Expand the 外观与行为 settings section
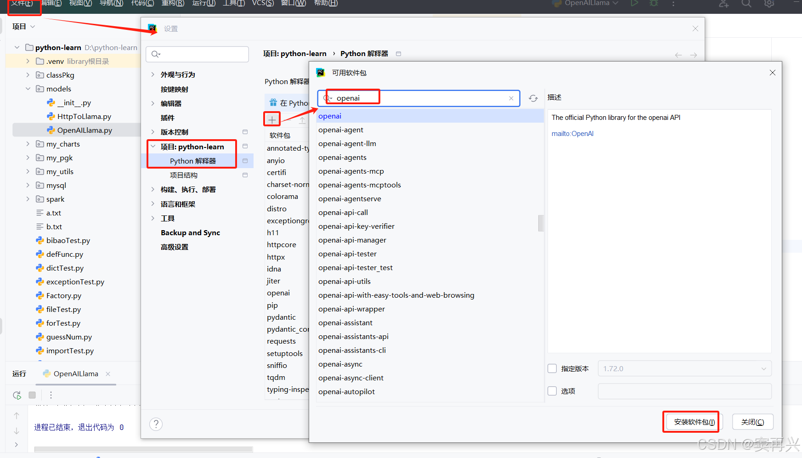 [x=153, y=74]
